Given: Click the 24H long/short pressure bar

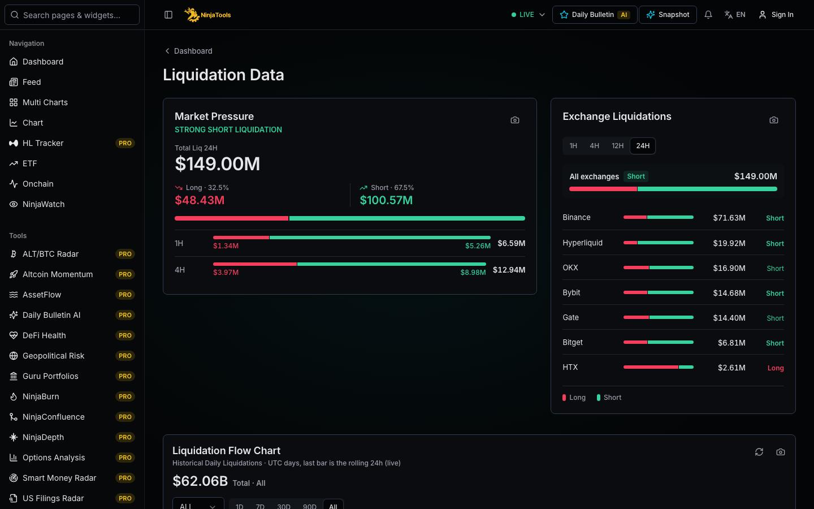Looking at the screenshot, I should [350, 218].
